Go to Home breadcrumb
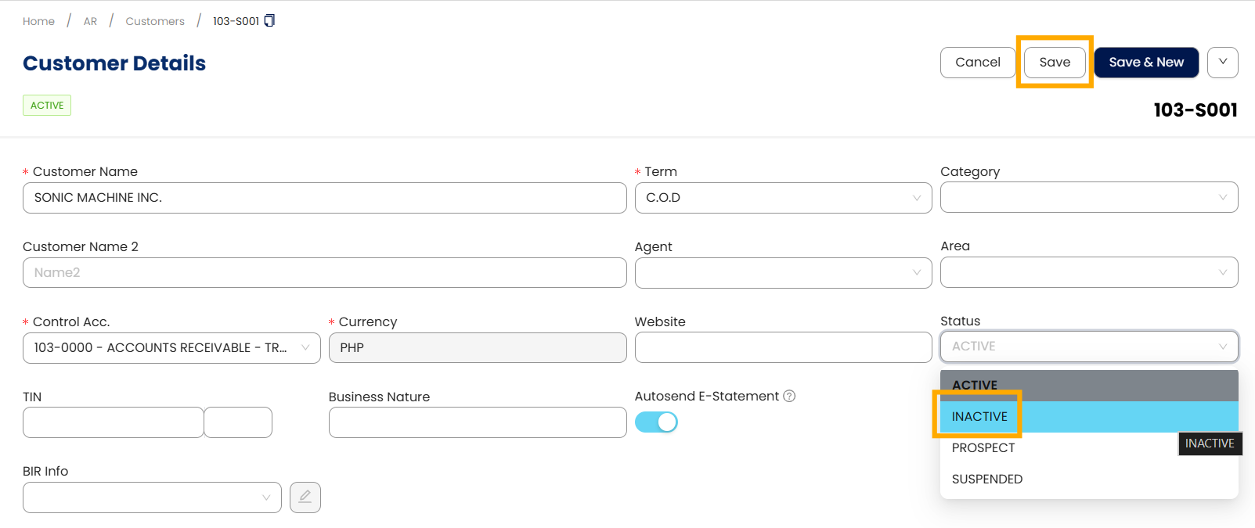 38,21
